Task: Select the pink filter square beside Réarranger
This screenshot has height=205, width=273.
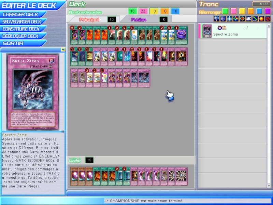Action: (234, 11)
